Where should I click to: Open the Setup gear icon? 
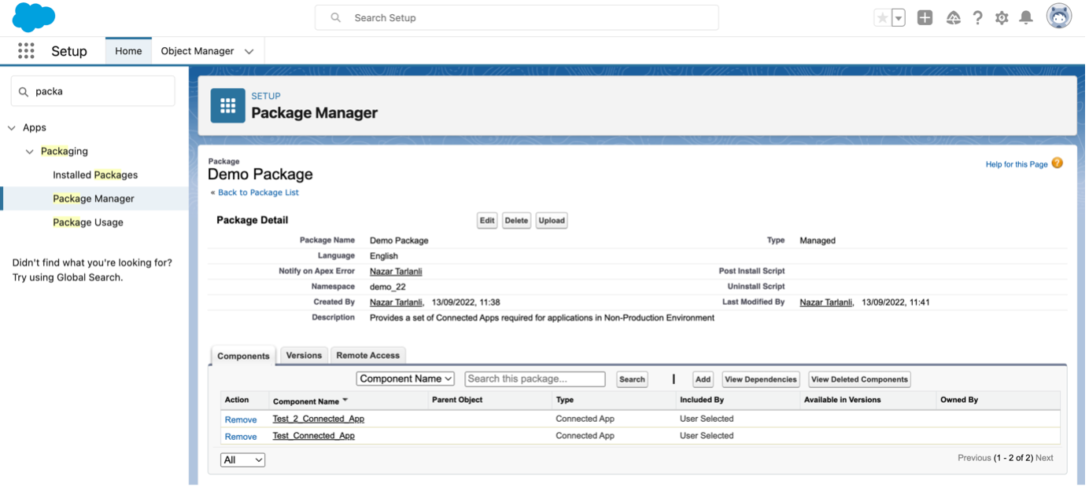point(1002,17)
